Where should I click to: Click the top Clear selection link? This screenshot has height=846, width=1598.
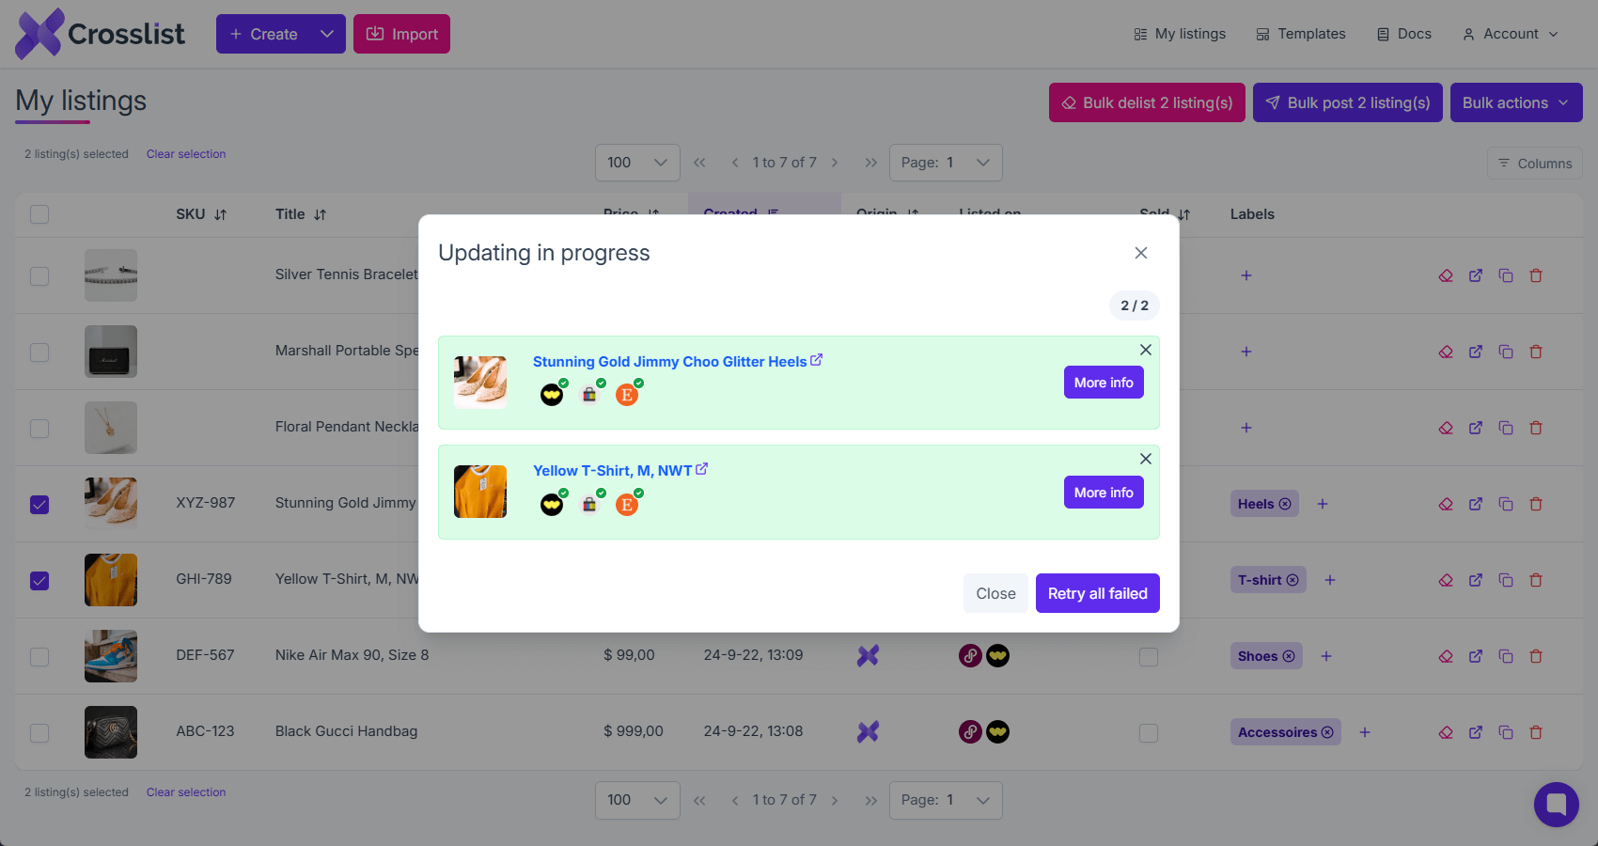pos(186,154)
